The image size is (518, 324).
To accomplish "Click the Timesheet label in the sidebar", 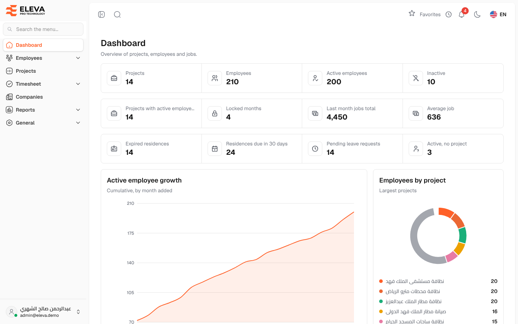I will pos(28,84).
